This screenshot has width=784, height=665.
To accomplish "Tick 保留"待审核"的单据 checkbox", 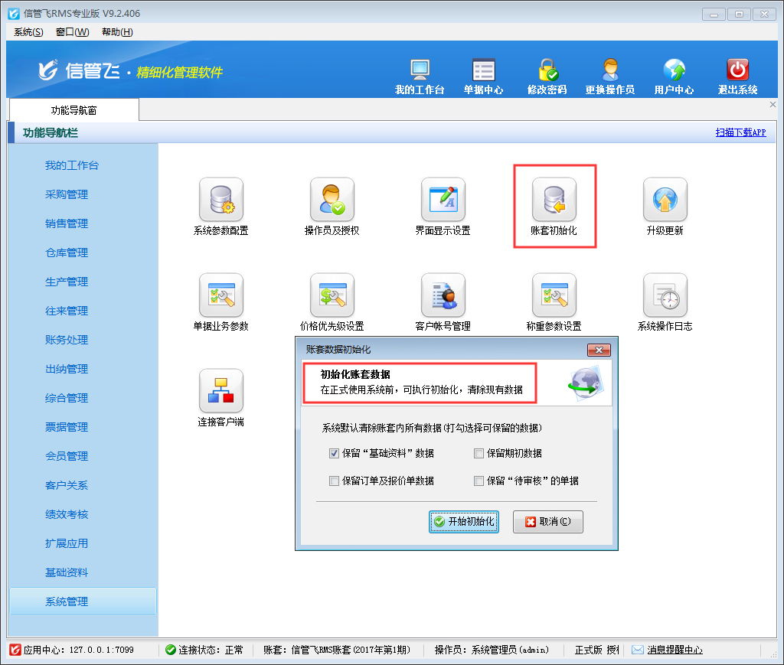I will (479, 481).
